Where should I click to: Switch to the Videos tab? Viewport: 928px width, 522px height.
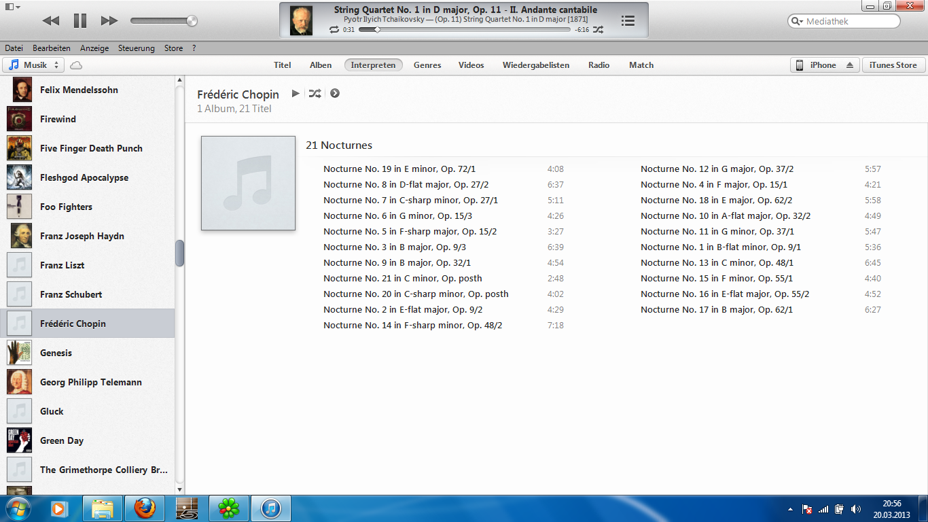(x=471, y=65)
